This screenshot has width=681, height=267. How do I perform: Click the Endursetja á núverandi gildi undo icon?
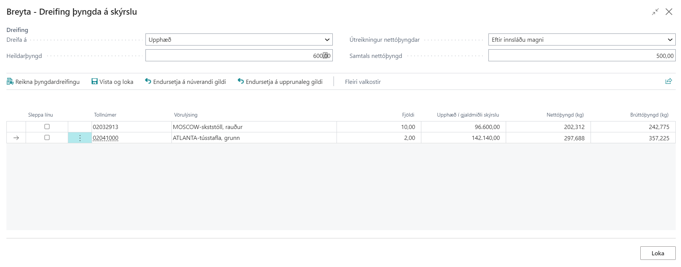pos(148,81)
